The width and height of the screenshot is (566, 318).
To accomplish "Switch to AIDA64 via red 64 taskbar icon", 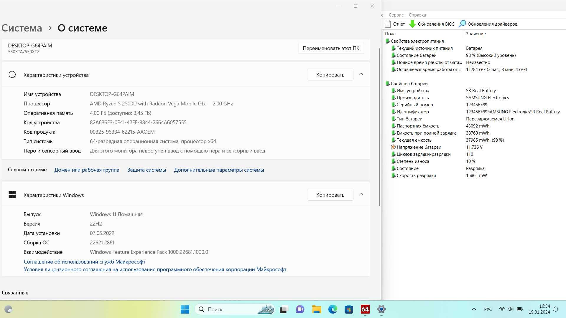I will pos(365,309).
